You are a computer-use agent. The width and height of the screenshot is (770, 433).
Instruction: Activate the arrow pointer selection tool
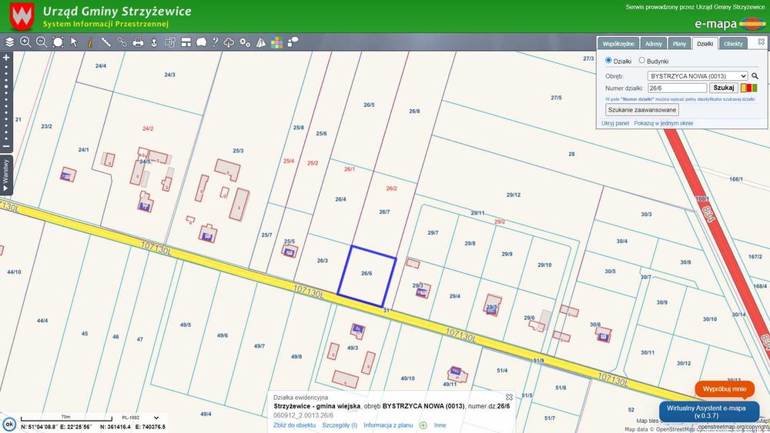click(74, 42)
